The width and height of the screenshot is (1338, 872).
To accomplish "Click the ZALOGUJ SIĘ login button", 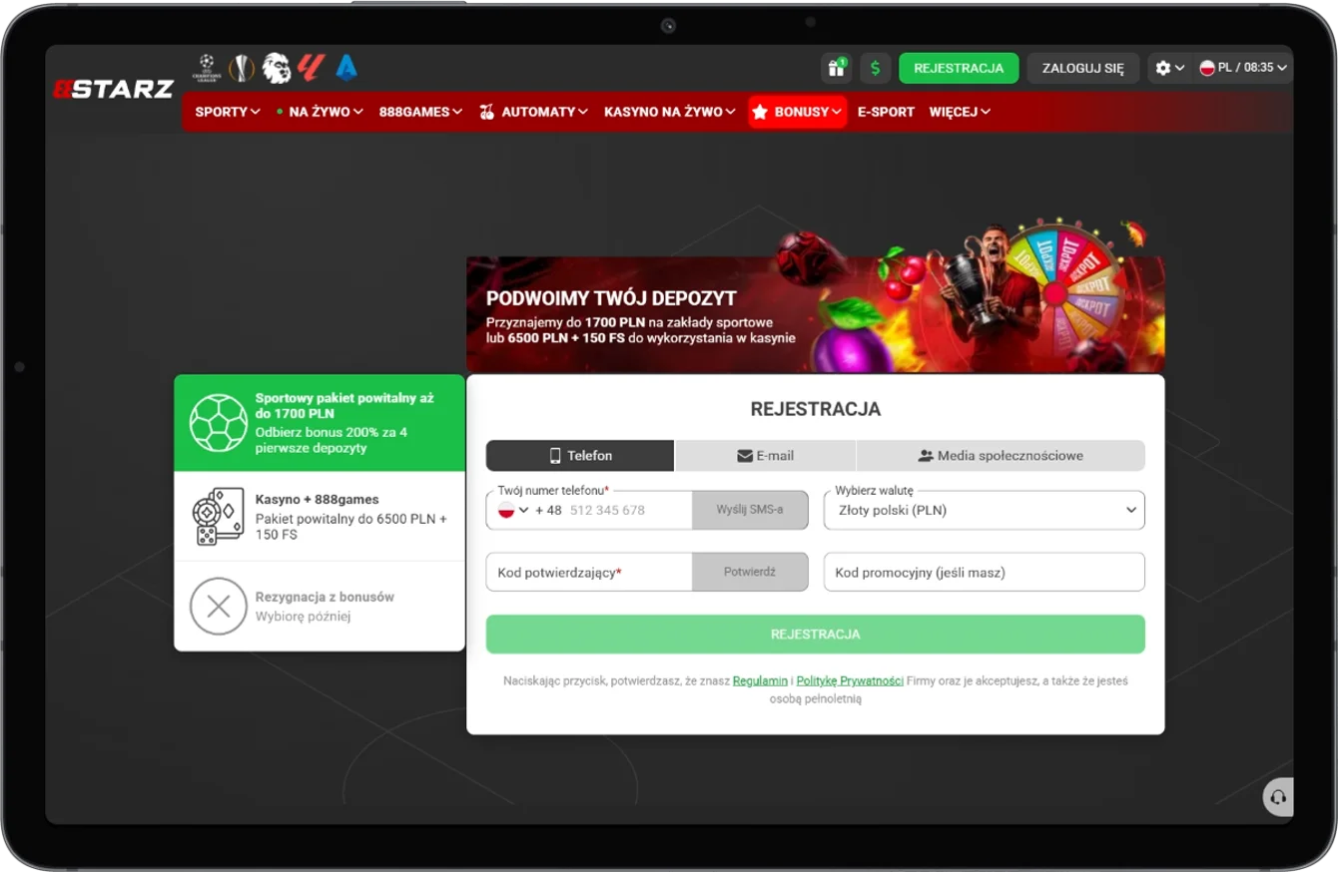I will [x=1083, y=68].
